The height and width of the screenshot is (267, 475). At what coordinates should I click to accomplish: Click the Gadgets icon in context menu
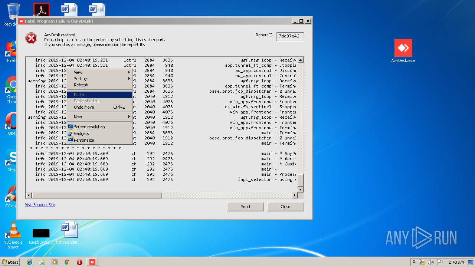71,133
